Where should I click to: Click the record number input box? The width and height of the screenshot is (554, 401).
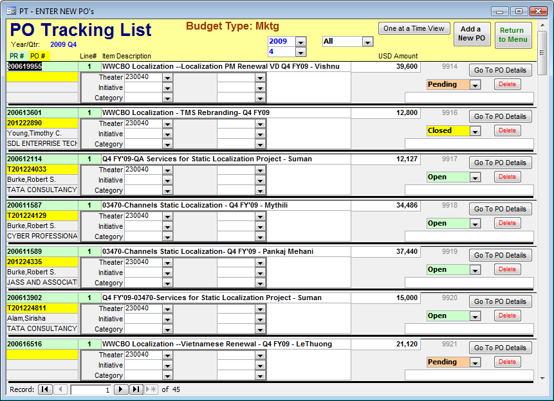[90, 389]
